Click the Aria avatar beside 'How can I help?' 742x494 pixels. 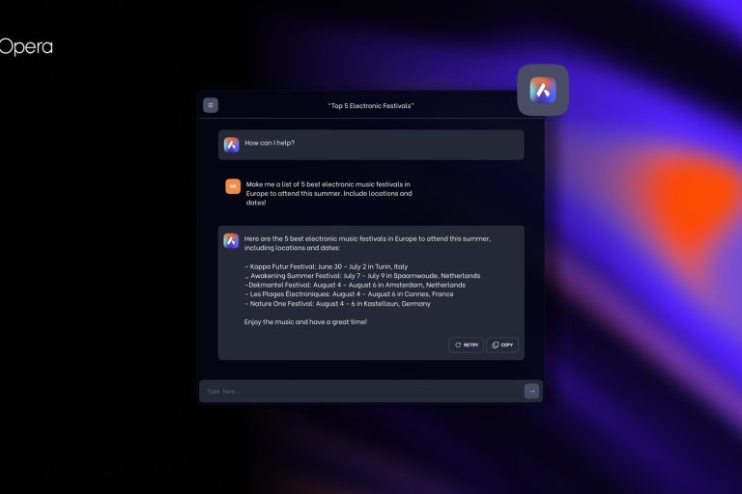click(232, 145)
